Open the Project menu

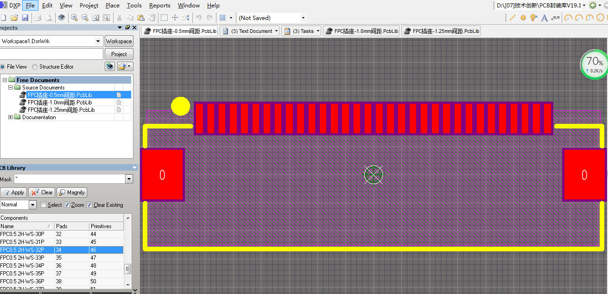click(x=89, y=6)
